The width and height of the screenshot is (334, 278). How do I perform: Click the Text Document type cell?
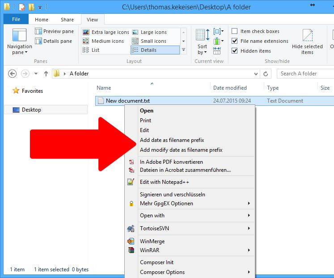[285, 101]
